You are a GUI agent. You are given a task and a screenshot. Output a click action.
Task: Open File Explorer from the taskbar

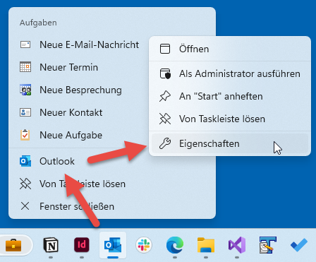click(x=206, y=245)
